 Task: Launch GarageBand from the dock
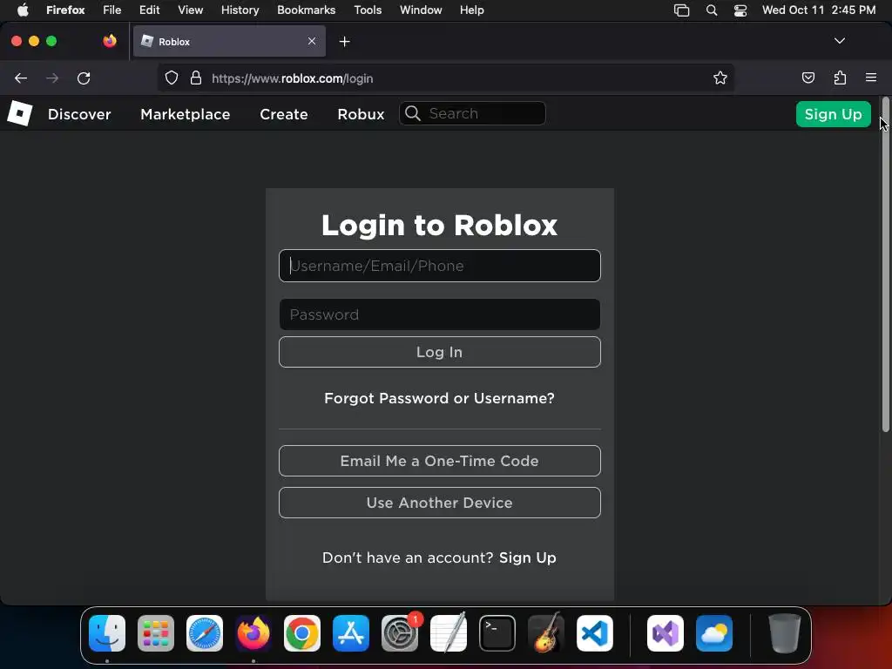click(546, 633)
